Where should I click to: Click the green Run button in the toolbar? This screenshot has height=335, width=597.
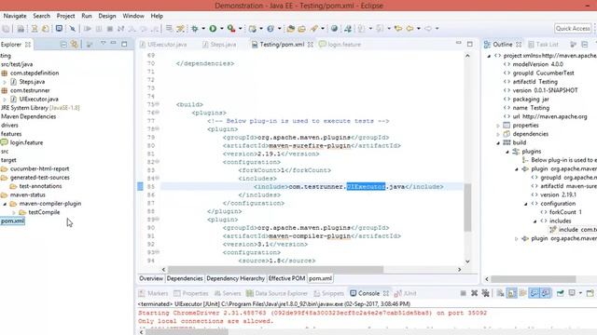click(x=213, y=29)
